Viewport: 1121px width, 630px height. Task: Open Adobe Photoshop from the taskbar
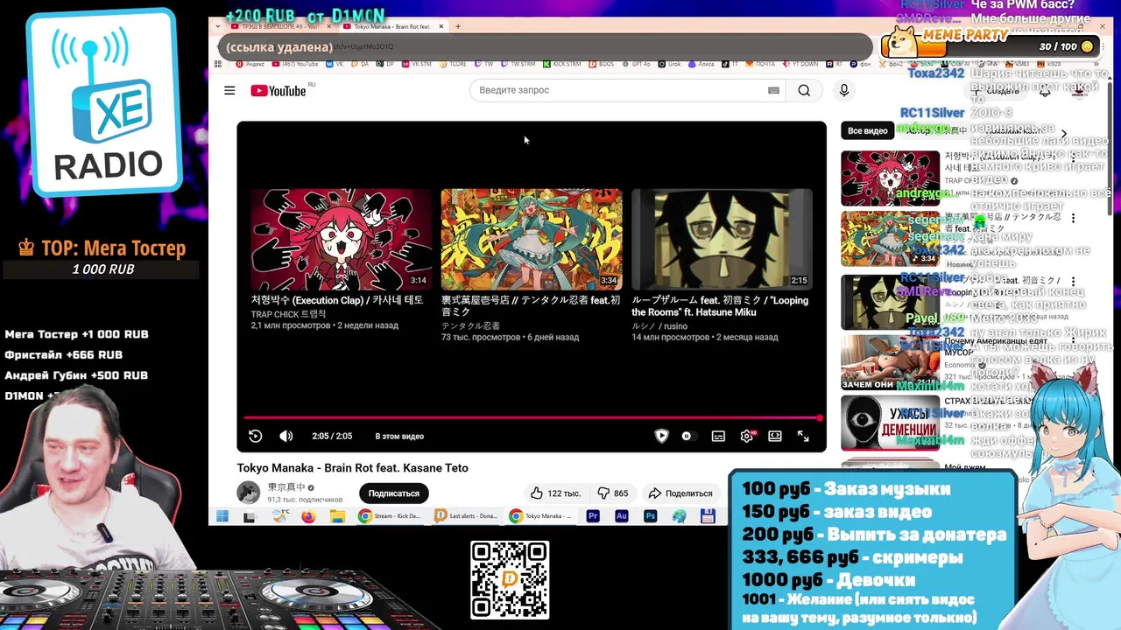[651, 516]
